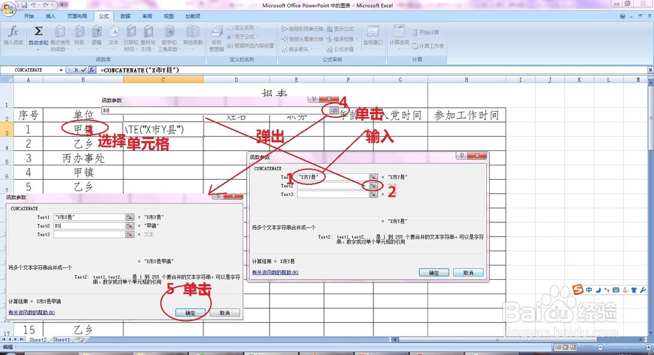Image resolution: width=654 pixels, height=355 pixels.
Task: Switch to the 插入 ribbon tab
Action: point(50,16)
